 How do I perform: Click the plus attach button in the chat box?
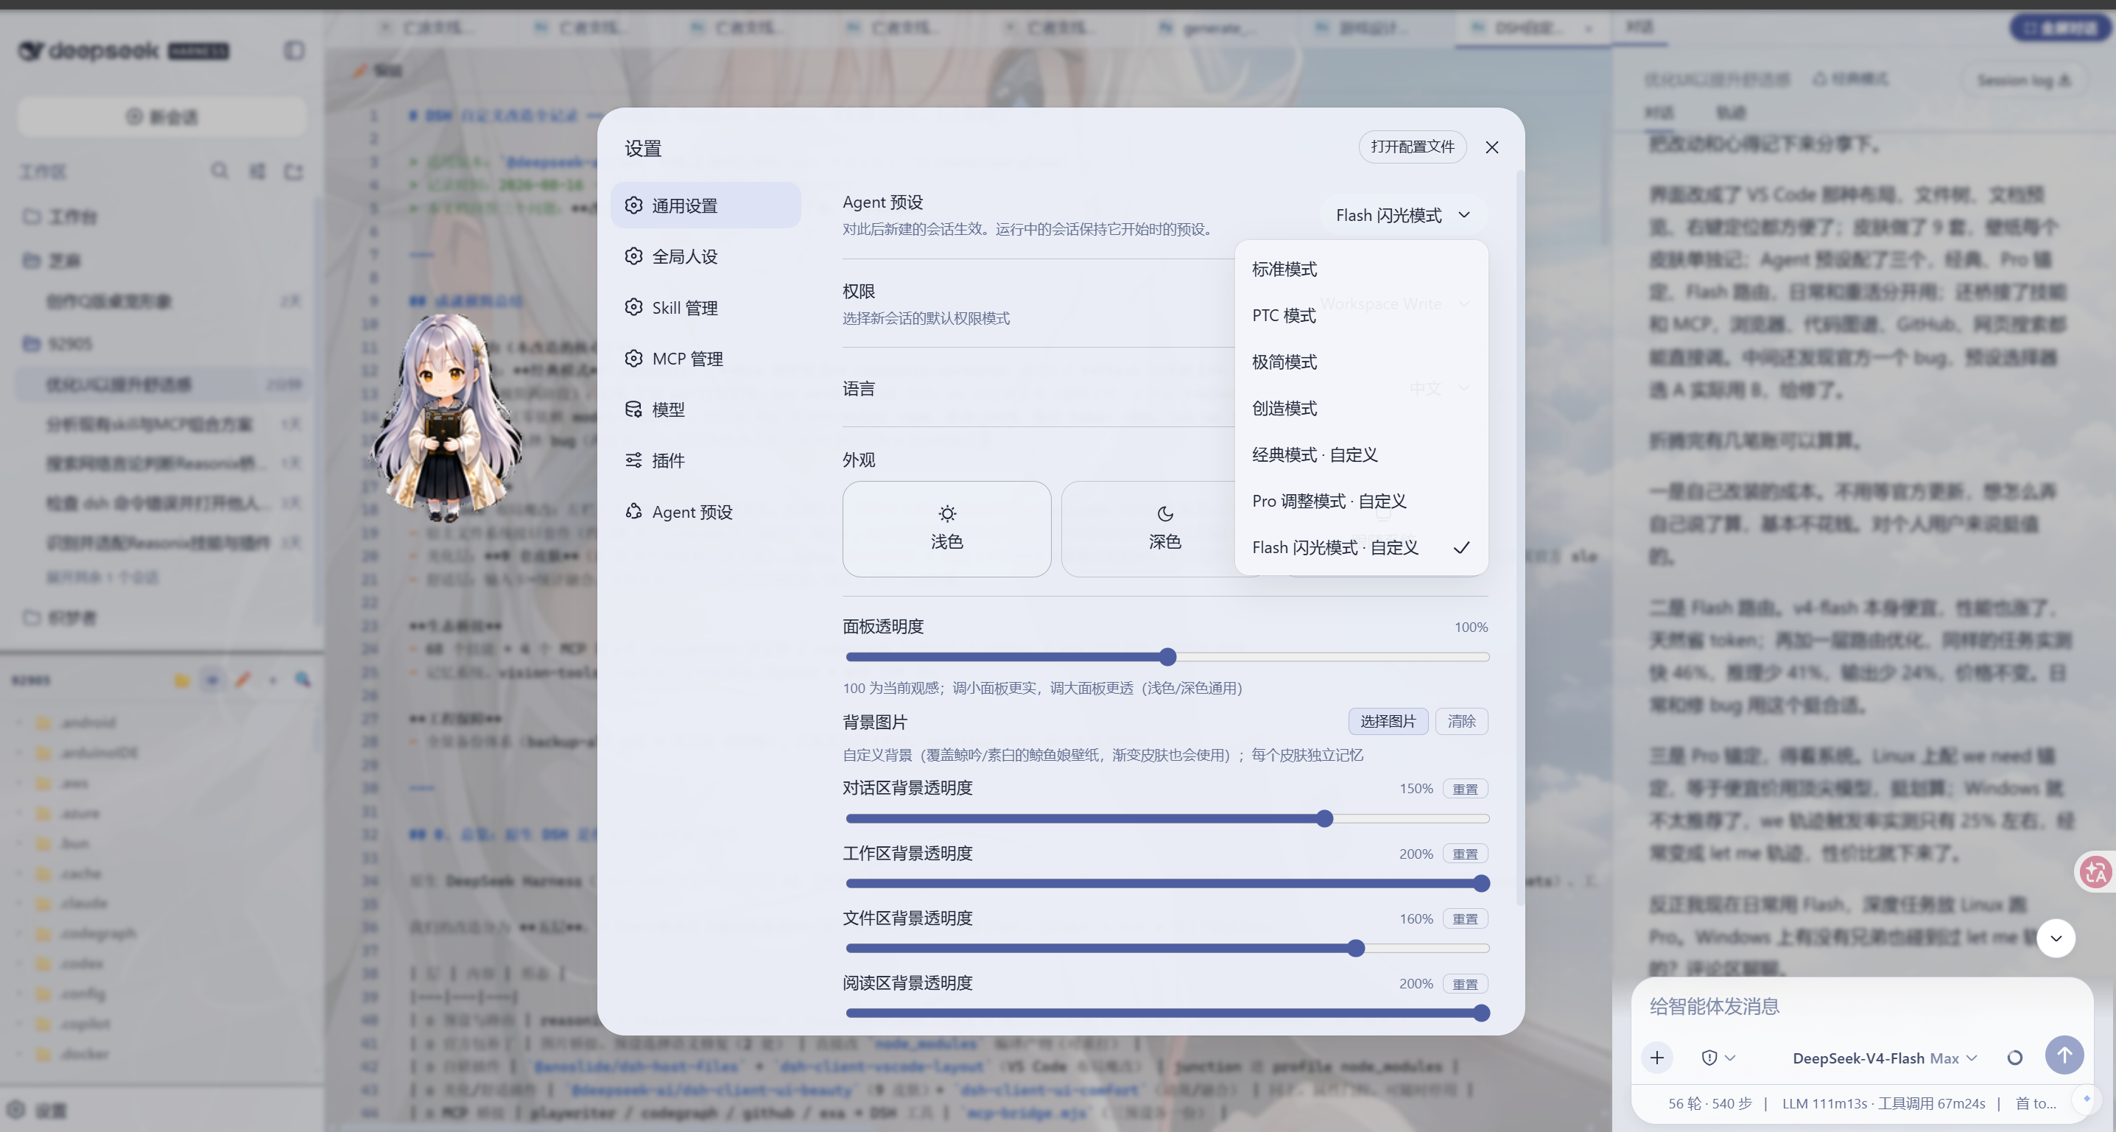pos(1657,1058)
